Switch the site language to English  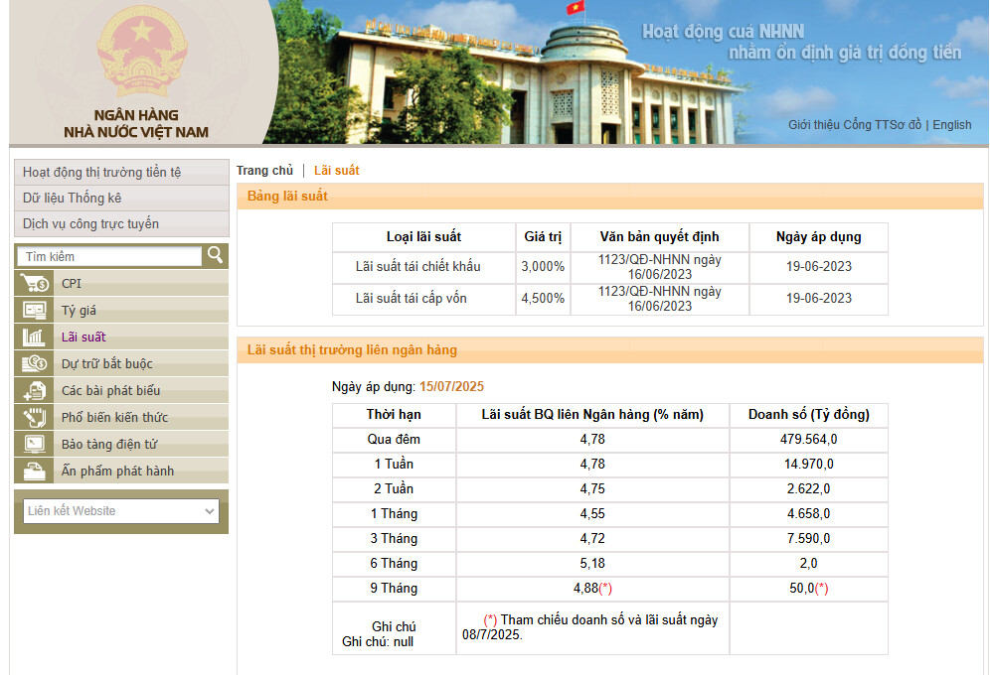pos(951,125)
